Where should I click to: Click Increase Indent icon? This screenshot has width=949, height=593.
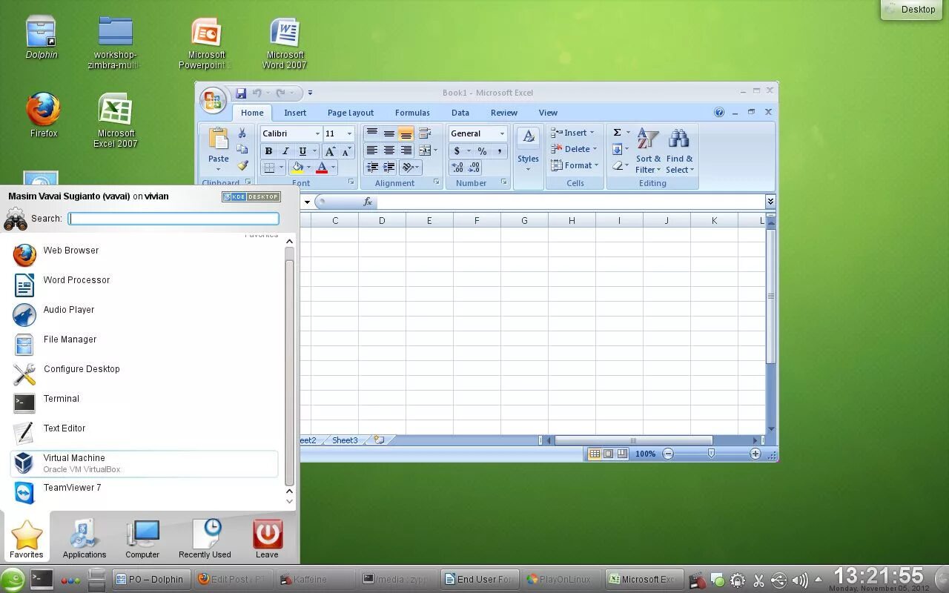pyautogui.click(x=389, y=168)
